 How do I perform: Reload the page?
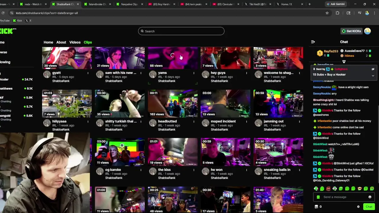point(3,13)
